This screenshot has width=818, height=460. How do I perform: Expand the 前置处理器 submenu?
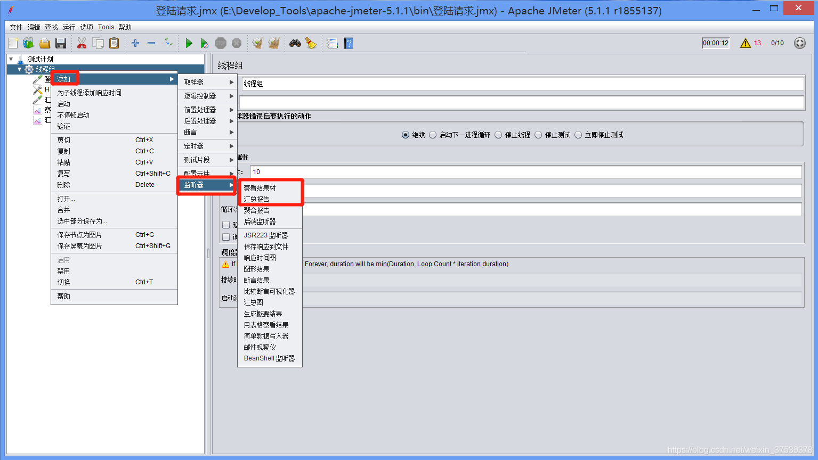click(208, 110)
